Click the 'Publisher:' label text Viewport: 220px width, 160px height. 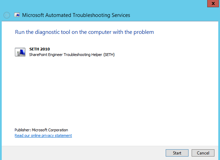click(x=23, y=130)
